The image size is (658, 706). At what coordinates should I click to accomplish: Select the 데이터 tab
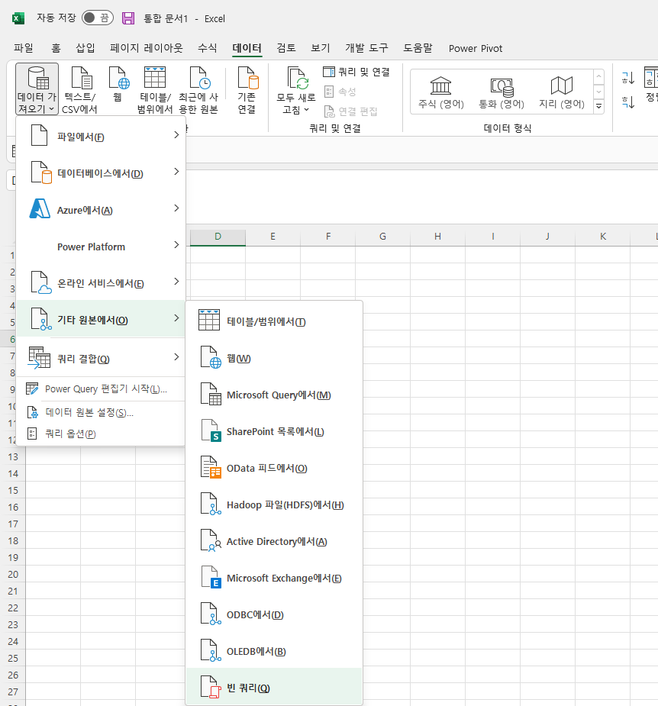click(247, 48)
